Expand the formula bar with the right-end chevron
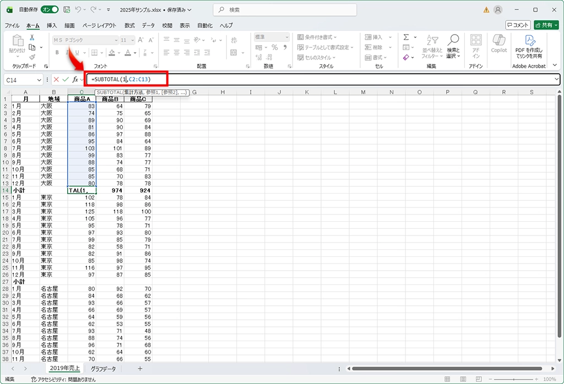Screen dimensions: 564x384 pyautogui.click(x=556, y=80)
